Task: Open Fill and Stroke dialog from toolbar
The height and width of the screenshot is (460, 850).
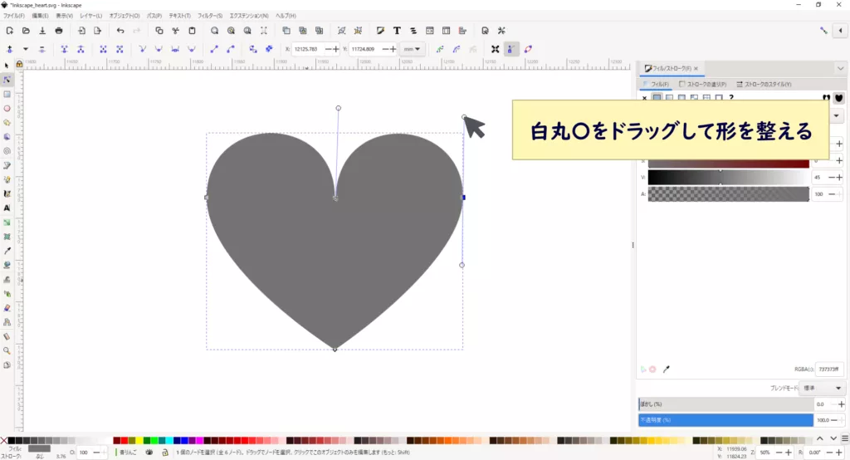Action: pos(380,31)
